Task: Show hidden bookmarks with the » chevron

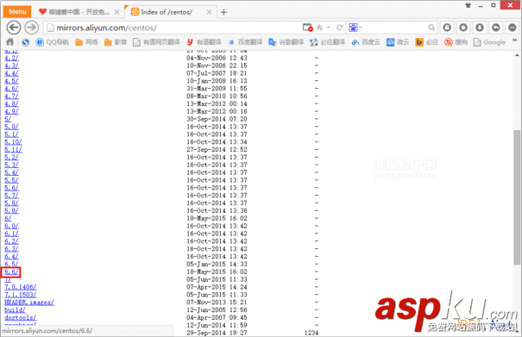Action: pos(515,41)
